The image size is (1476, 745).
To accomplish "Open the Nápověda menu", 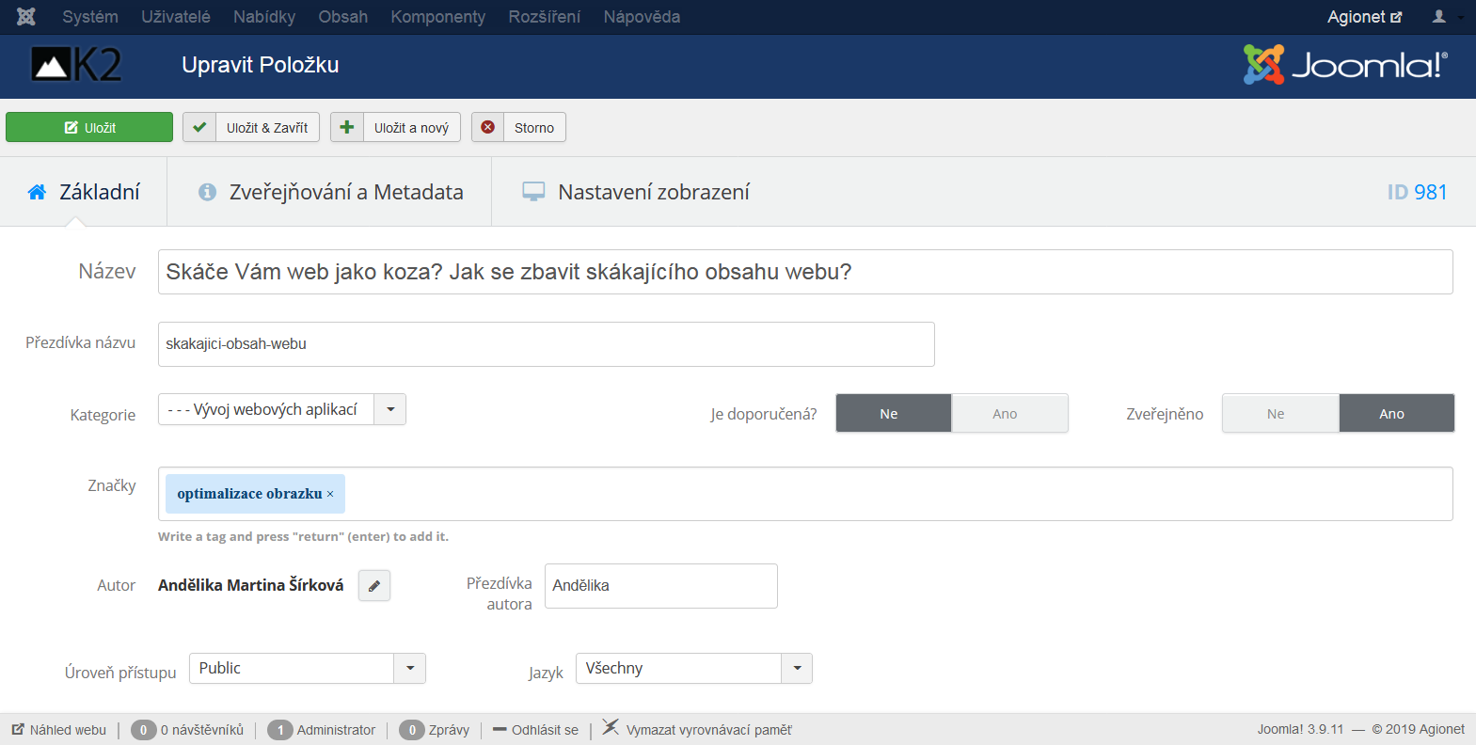I will coord(642,17).
